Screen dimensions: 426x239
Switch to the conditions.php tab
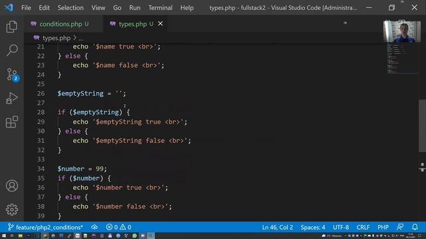(63, 24)
